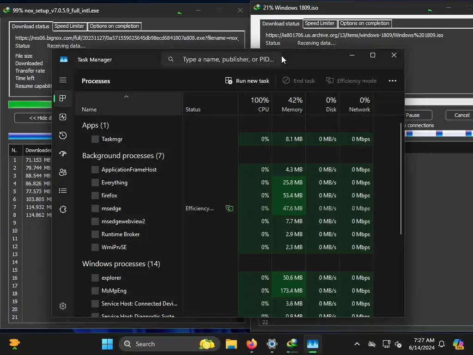Open Settings app from taskbar
This screenshot has width=473, height=355.
pyautogui.click(x=272, y=344)
